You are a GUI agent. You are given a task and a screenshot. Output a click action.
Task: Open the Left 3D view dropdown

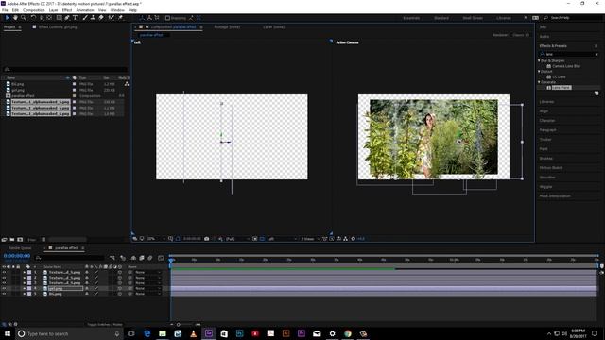282,239
